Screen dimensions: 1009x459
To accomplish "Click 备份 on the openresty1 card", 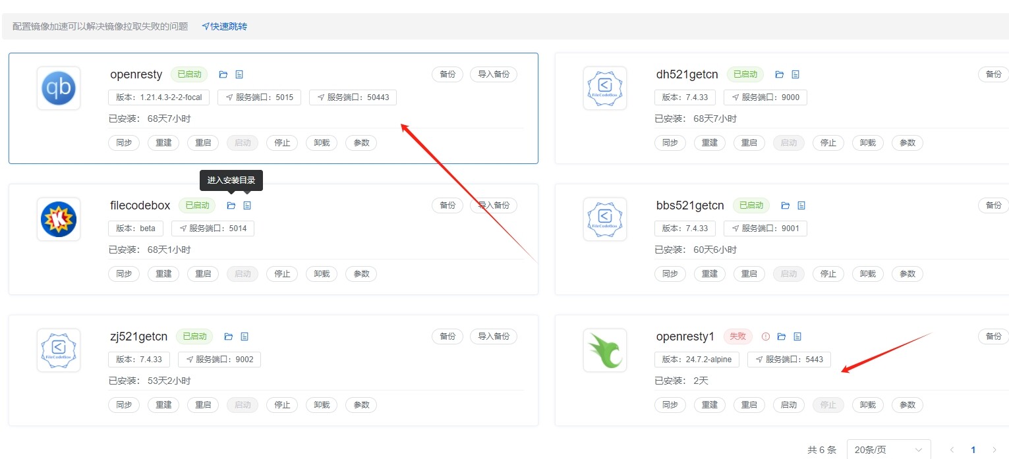I will tap(993, 337).
